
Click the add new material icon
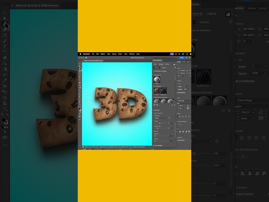172,105
